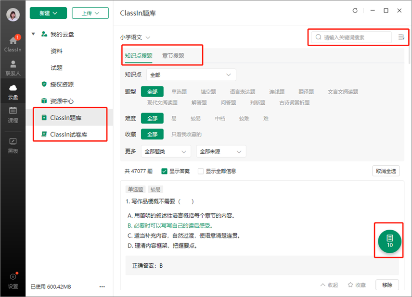The image size is (412, 297).
Task: Click the 授权资源 shield icon
Action: pyautogui.click(x=44, y=84)
